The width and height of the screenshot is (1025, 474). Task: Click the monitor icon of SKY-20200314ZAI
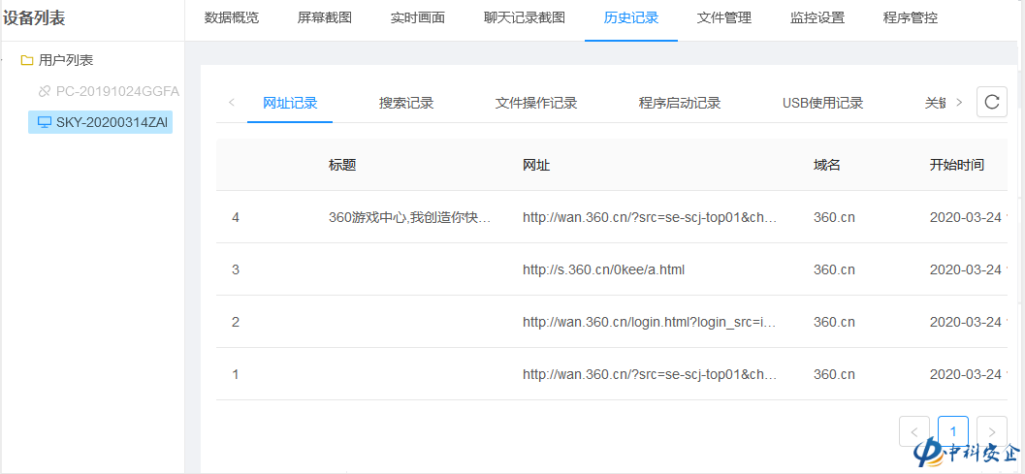[45, 122]
